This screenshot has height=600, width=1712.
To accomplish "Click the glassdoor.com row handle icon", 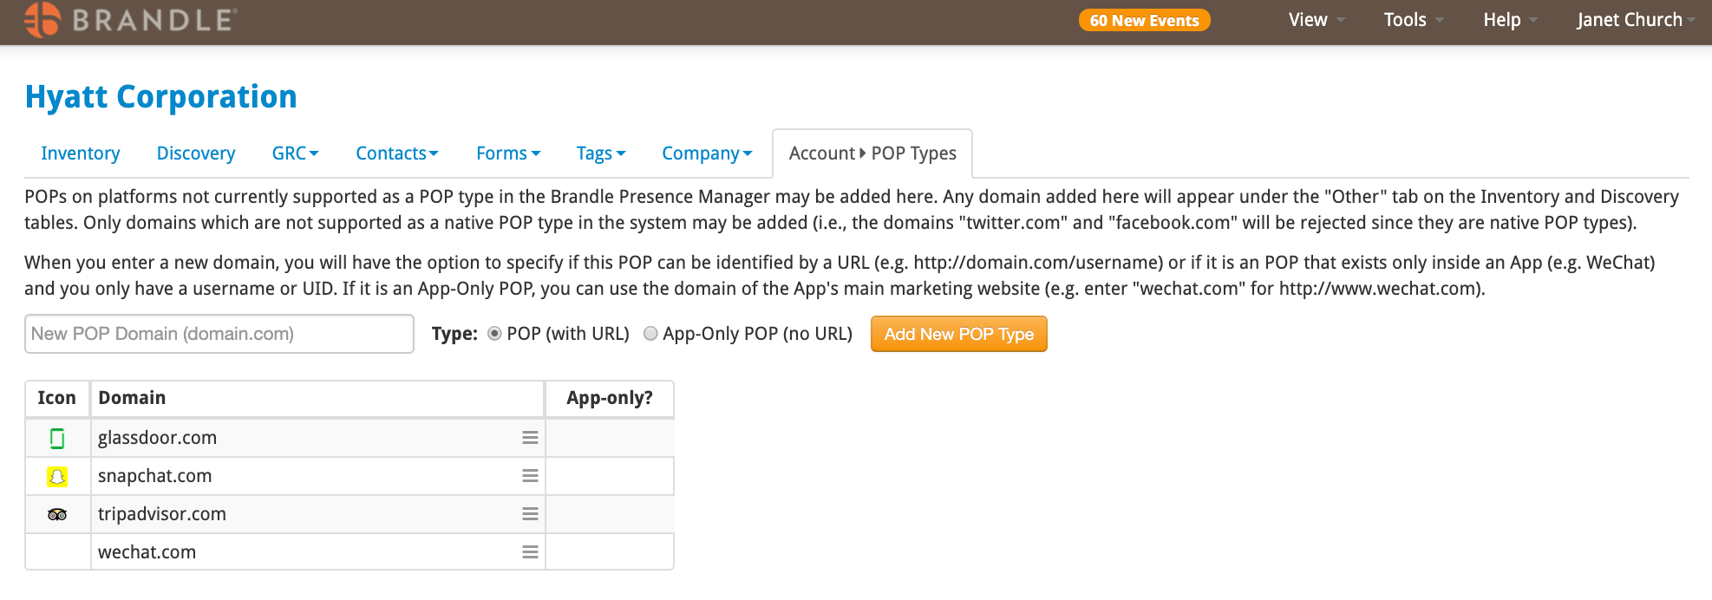I will pyautogui.click(x=530, y=438).
